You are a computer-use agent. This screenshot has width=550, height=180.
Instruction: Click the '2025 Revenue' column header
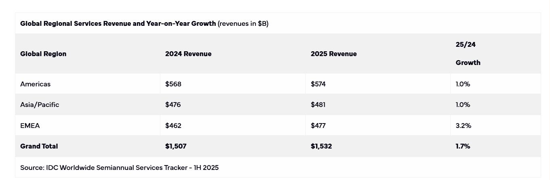pos(334,54)
